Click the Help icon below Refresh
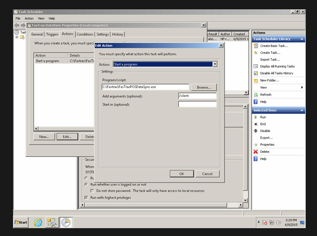 [256, 102]
